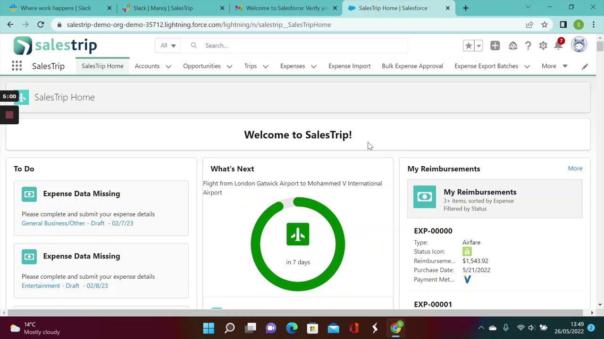The width and height of the screenshot is (604, 339).
Task: Switch to the Slack Manoj browser tab
Action: coord(172,8)
